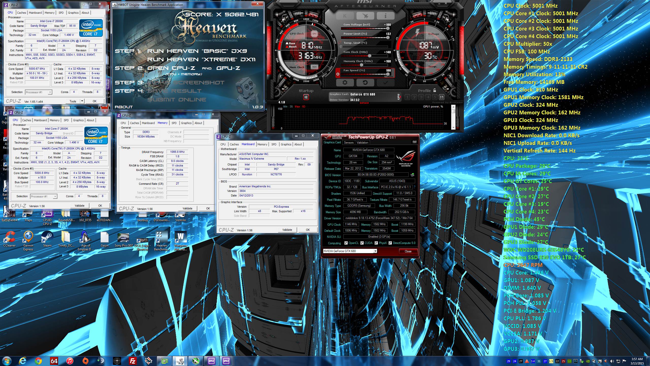Open GPU-Z graphics card selector dropdown
The width and height of the screenshot is (650, 366).
click(x=375, y=251)
